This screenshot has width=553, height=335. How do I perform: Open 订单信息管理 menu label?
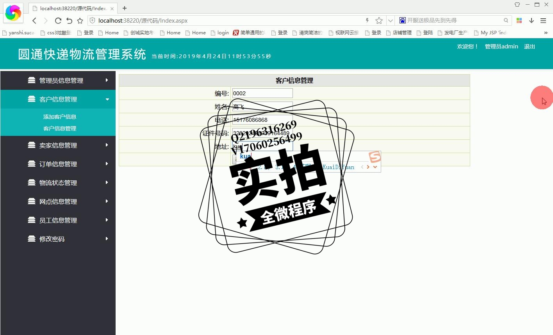pos(58,164)
